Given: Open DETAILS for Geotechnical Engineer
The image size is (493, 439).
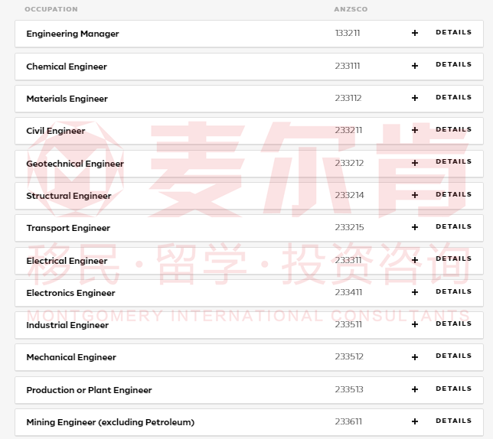Looking at the screenshot, I should coord(453,161).
